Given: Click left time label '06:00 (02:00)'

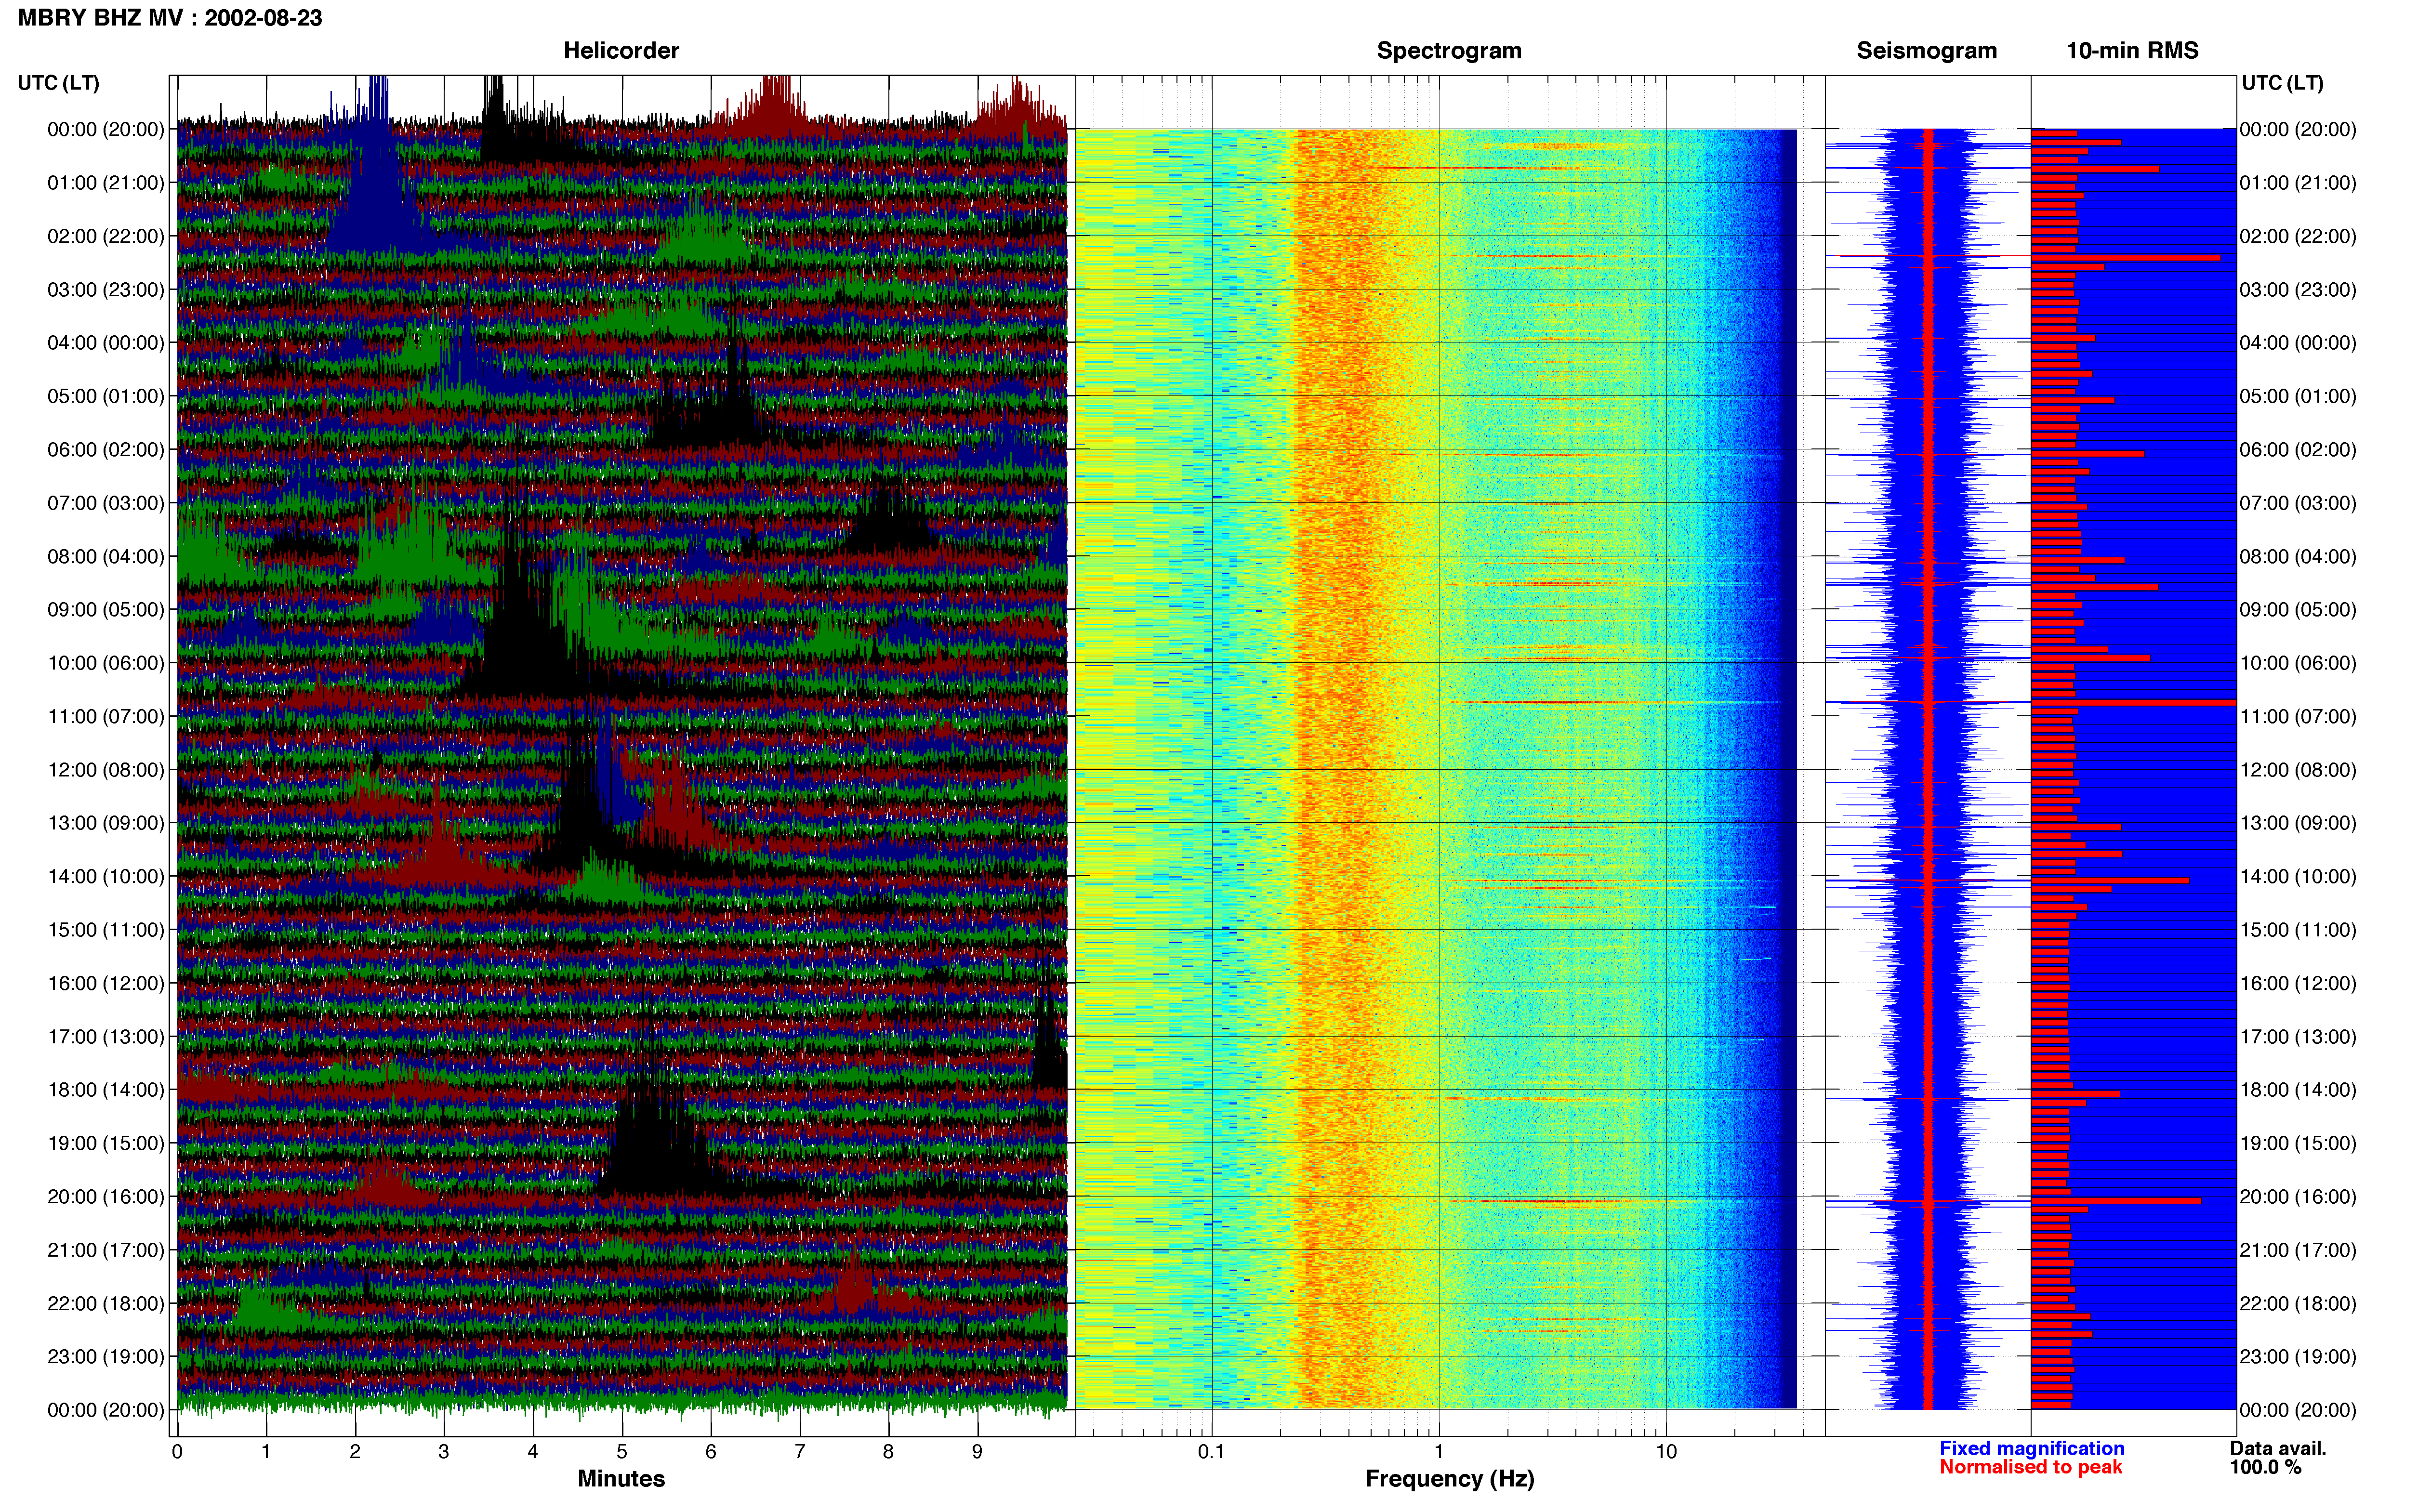Looking at the screenshot, I should (x=106, y=450).
